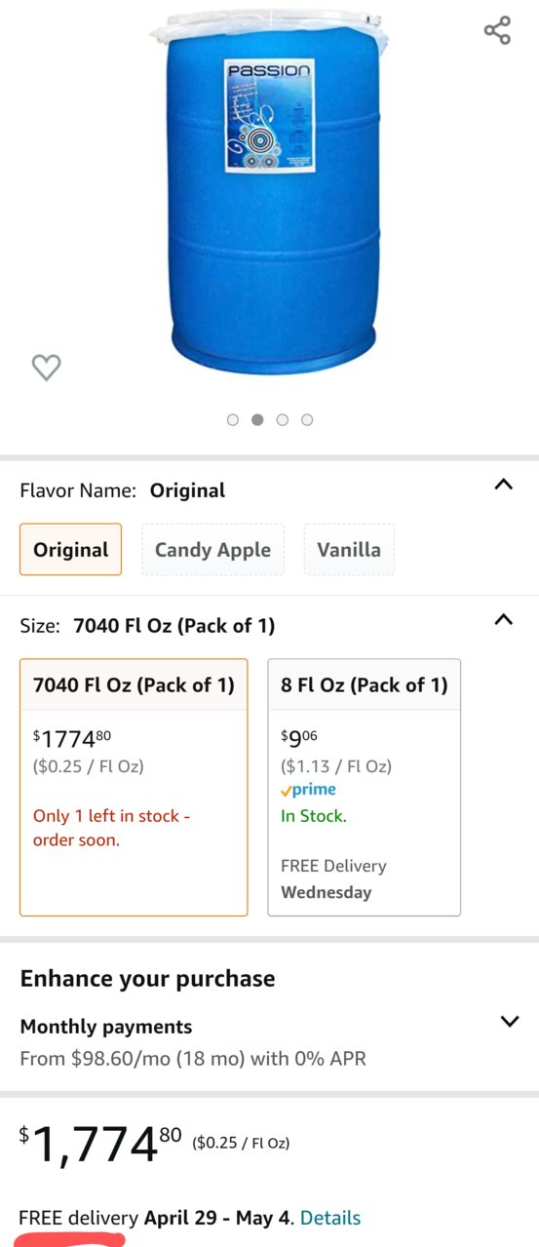Select the Vanilla flavor
Image resolution: width=539 pixels, height=1247 pixels.
pyautogui.click(x=349, y=549)
